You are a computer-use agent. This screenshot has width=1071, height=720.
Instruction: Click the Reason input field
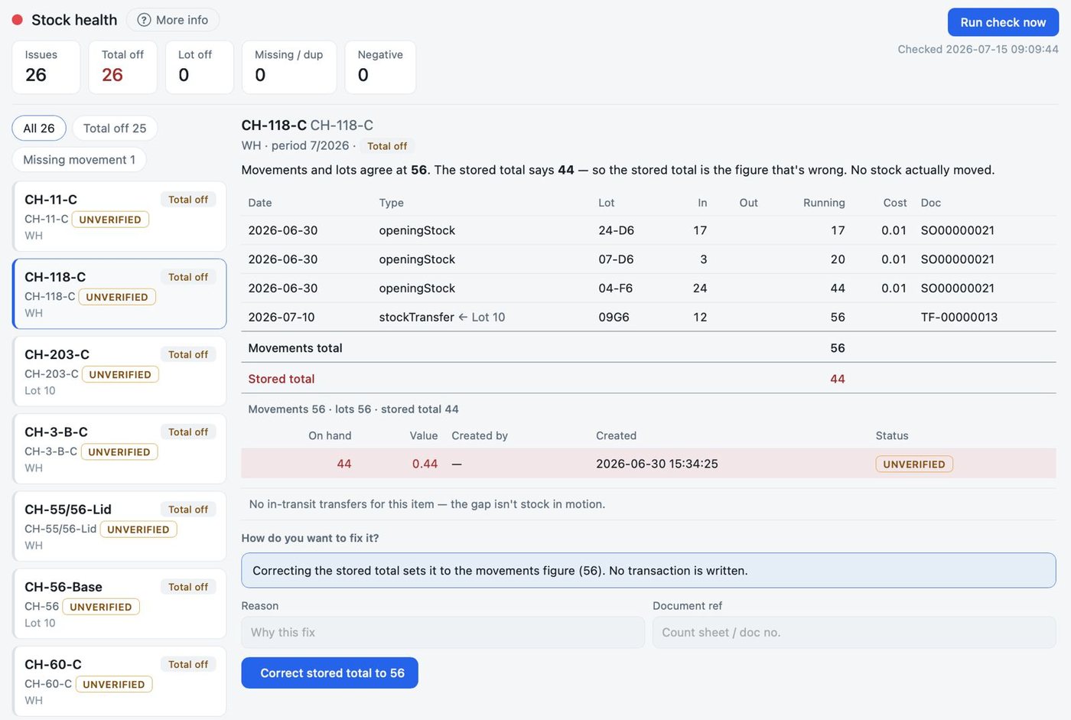[x=443, y=632]
